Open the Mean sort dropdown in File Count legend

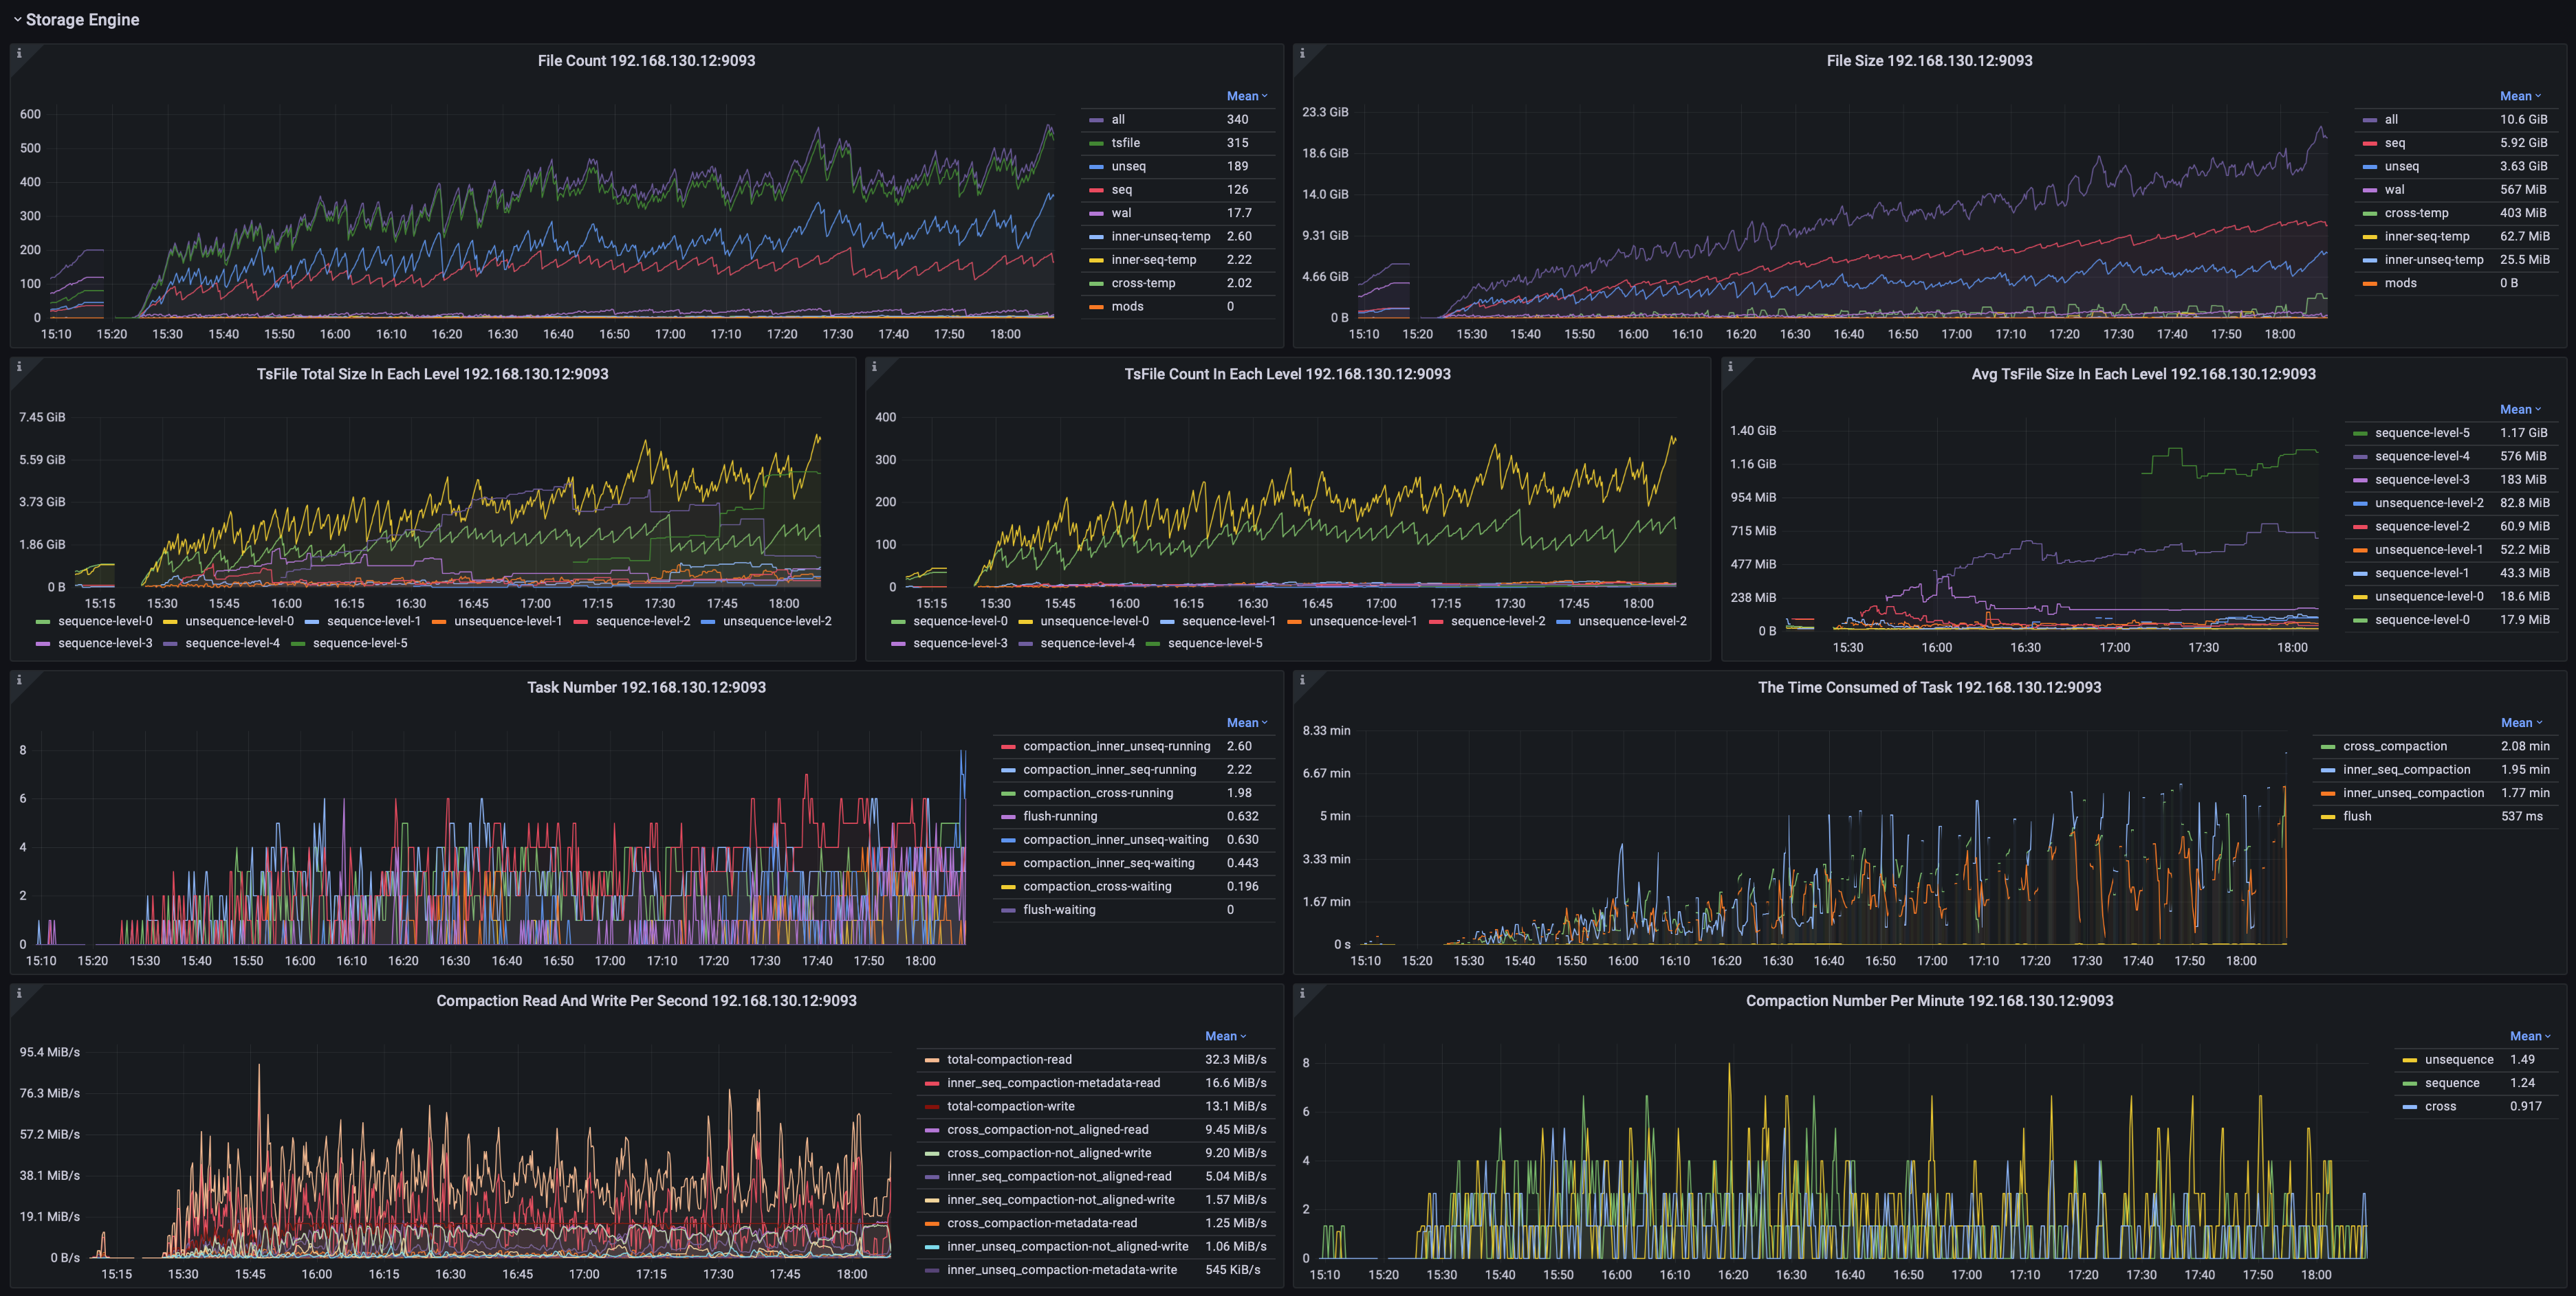pos(1246,96)
